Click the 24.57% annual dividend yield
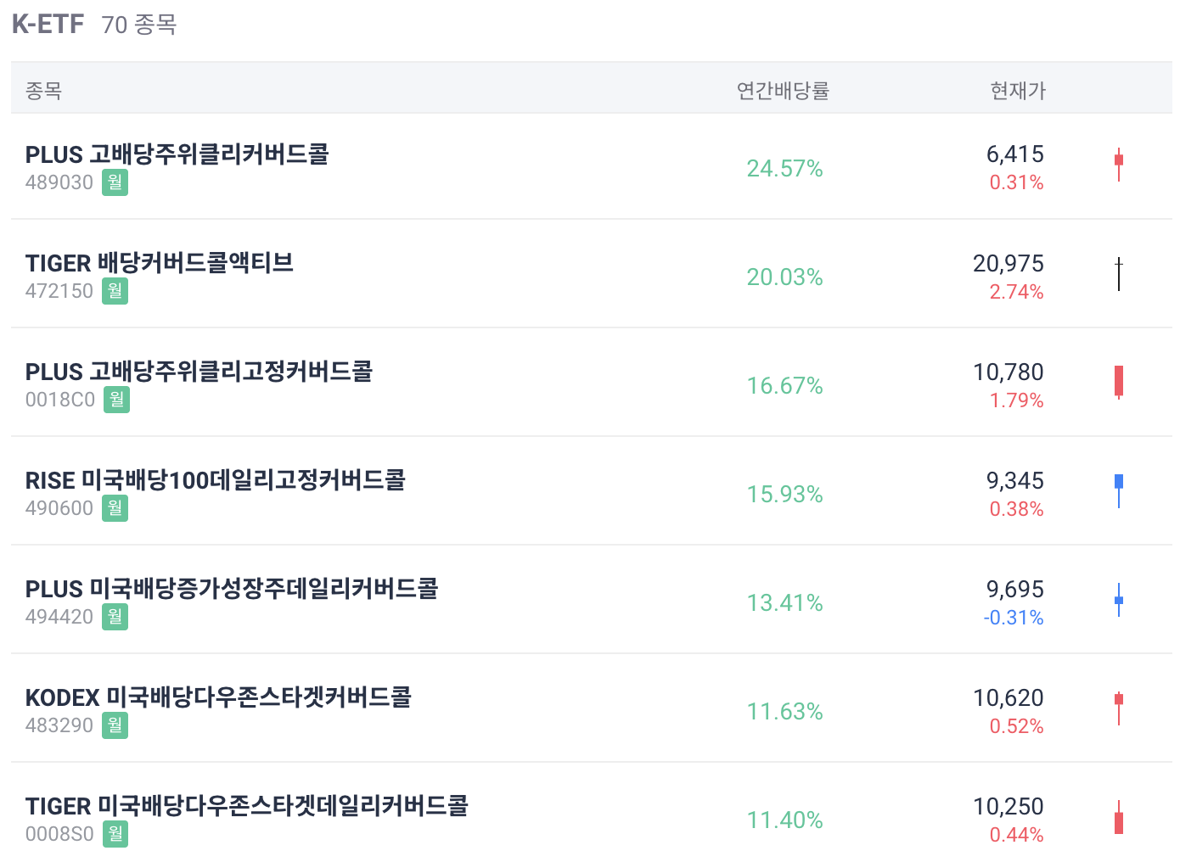This screenshot has width=1180, height=862. pyautogui.click(x=784, y=168)
